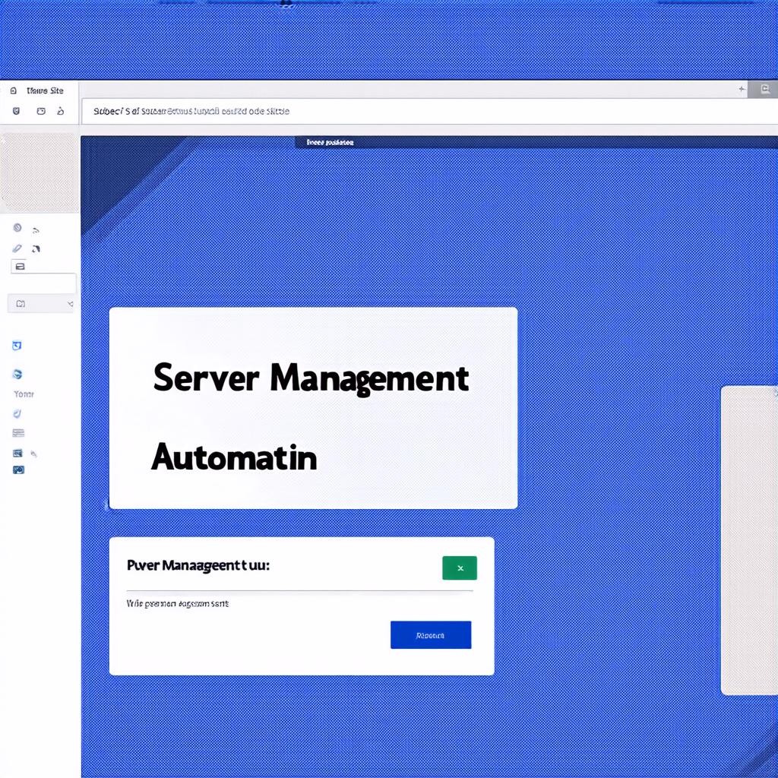The width and height of the screenshot is (778, 778).
Task: Select the pencil edit icon in the sidebar
Action: [17, 248]
